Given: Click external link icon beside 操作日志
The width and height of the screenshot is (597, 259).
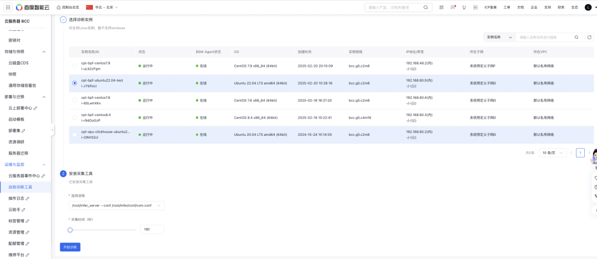Looking at the screenshot, I should pyautogui.click(x=28, y=198).
